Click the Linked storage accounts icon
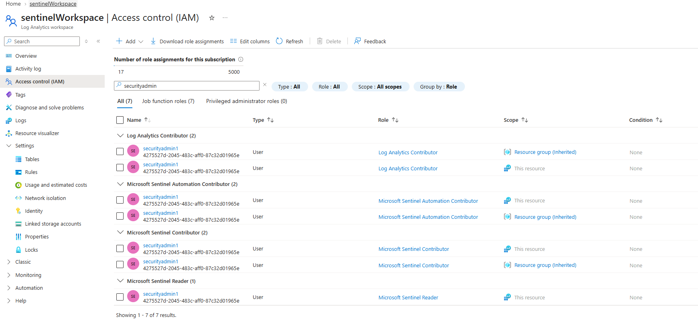The width and height of the screenshot is (698, 325). [18, 224]
